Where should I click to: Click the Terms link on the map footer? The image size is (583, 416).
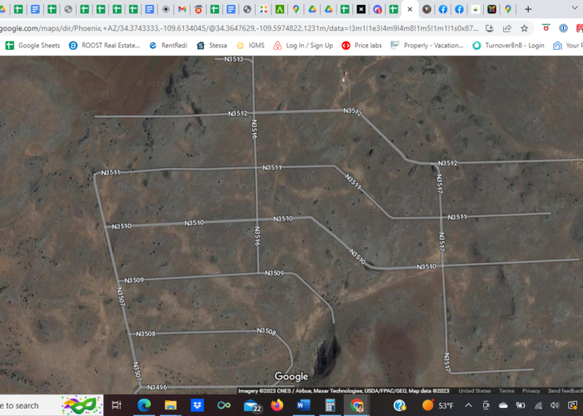tap(506, 391)
